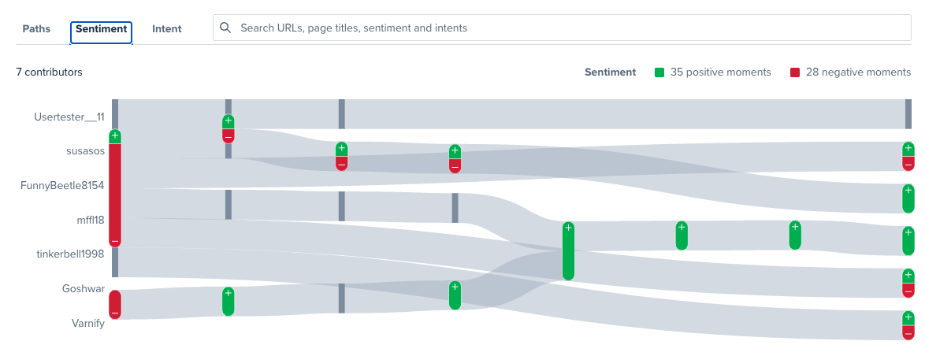
Task: Open the Intent tab
Action: pyautogui.click(x=167, y=29)
